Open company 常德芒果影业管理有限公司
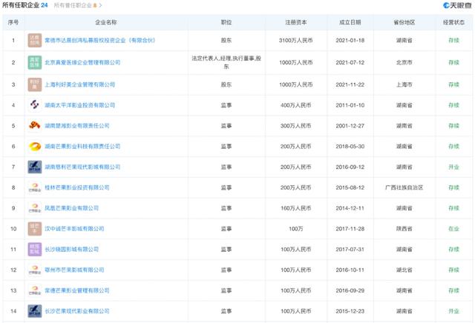The image size is (475, 323). (77, 290)
